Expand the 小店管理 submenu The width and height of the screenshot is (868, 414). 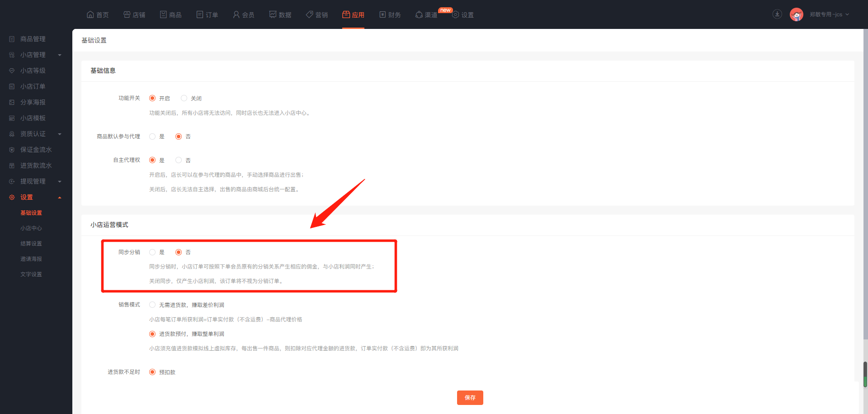60,55
